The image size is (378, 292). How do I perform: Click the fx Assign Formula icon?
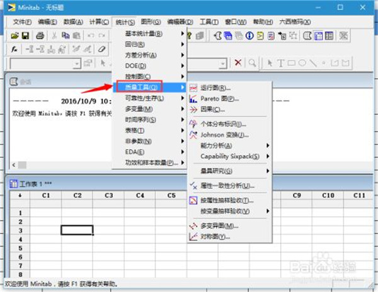[14, 49]
